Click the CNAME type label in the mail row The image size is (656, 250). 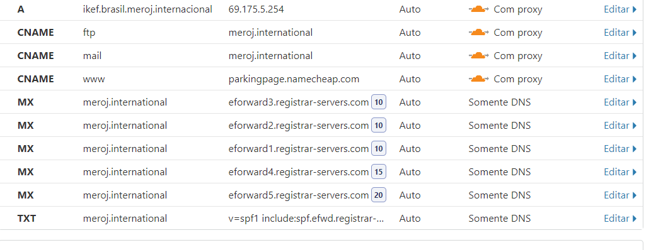tap(35, 55)
